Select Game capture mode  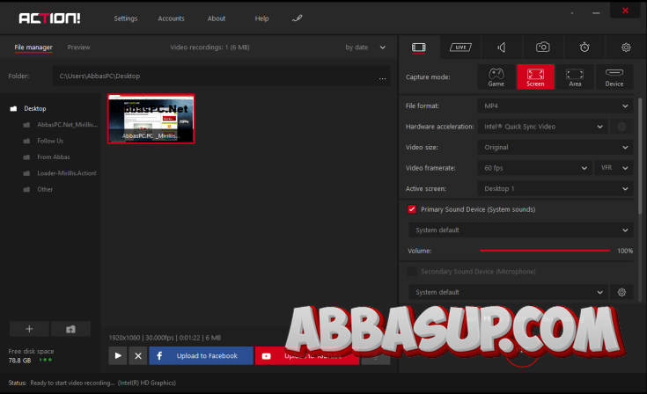click(x=496, y=77)
